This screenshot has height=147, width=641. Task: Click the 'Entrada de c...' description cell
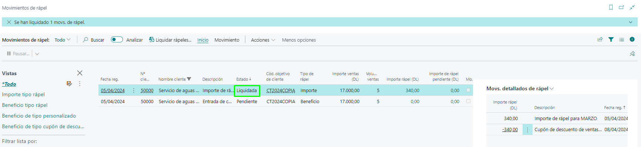coord(217,102)
